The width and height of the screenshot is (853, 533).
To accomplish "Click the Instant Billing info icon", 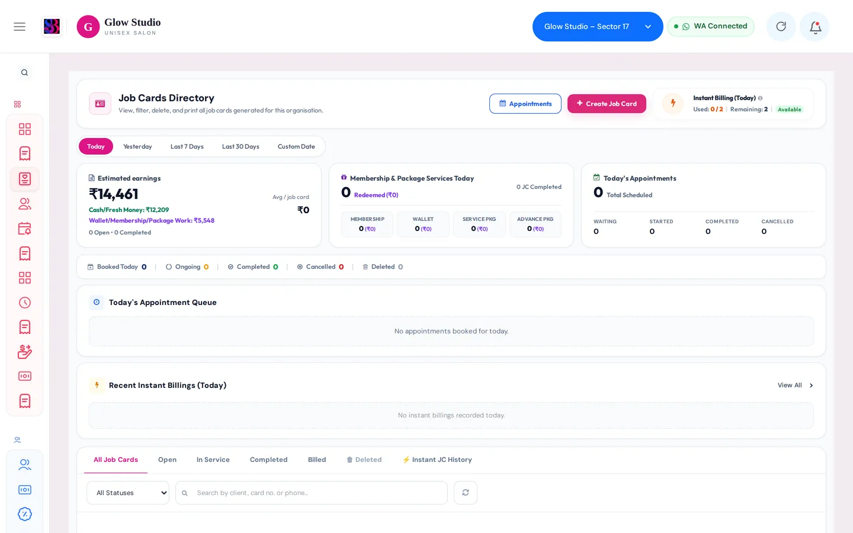I will pyautogui.click(x=760, y=98).
